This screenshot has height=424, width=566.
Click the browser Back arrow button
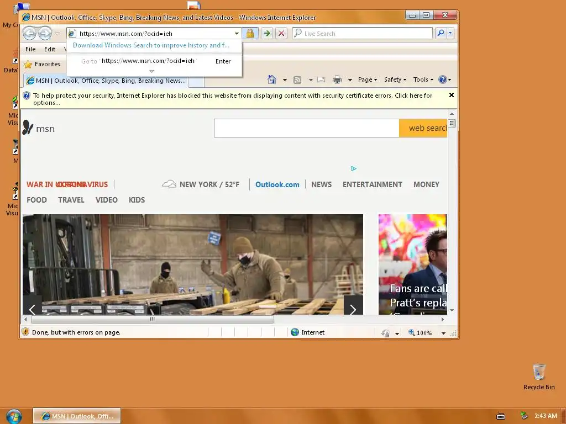pos(30,34)
